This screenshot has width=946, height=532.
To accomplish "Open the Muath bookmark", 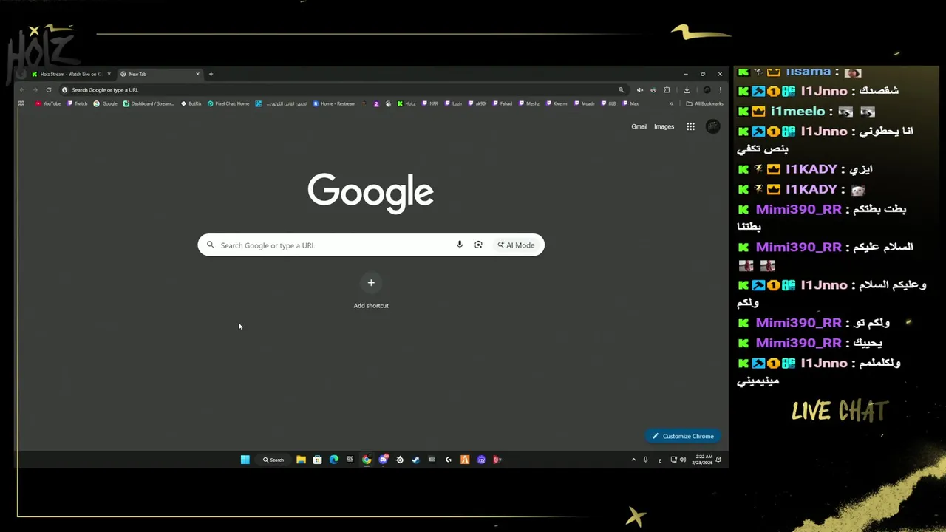I will [x=584, y=103].
